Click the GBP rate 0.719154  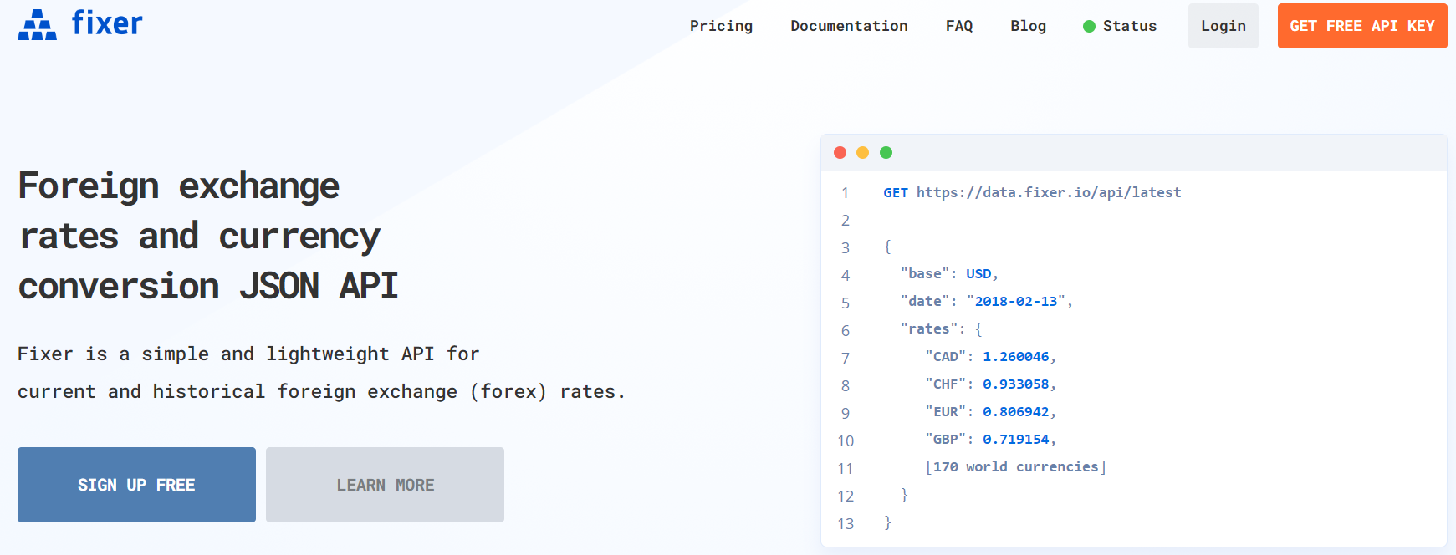pyautogui.click(x=1015, y=440)
